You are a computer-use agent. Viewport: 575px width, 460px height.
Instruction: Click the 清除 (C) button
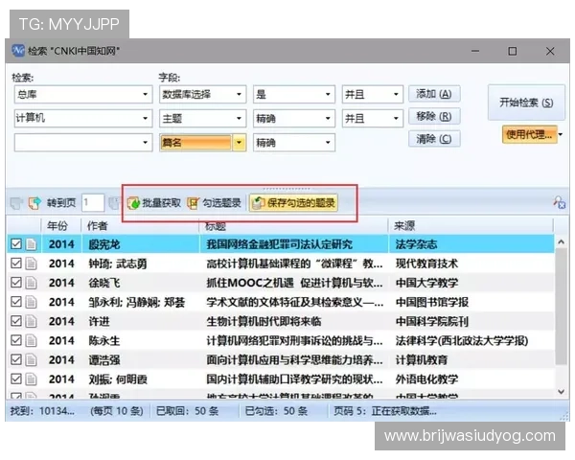(434, 139)
